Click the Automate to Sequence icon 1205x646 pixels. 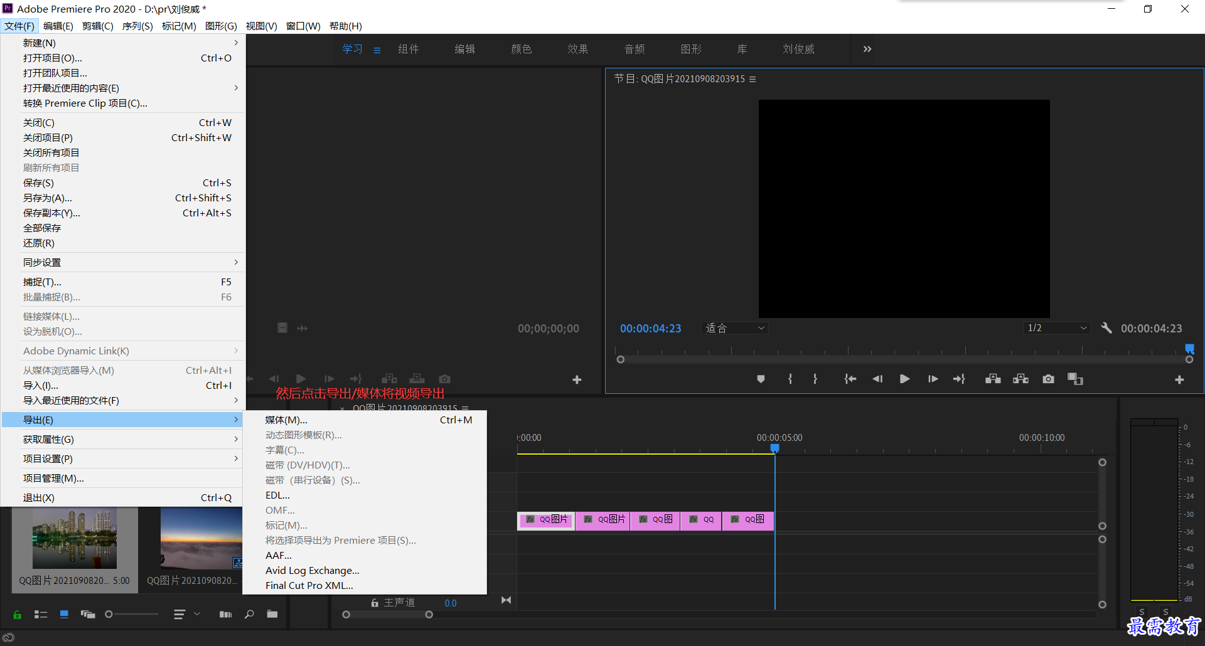point(225,615)
